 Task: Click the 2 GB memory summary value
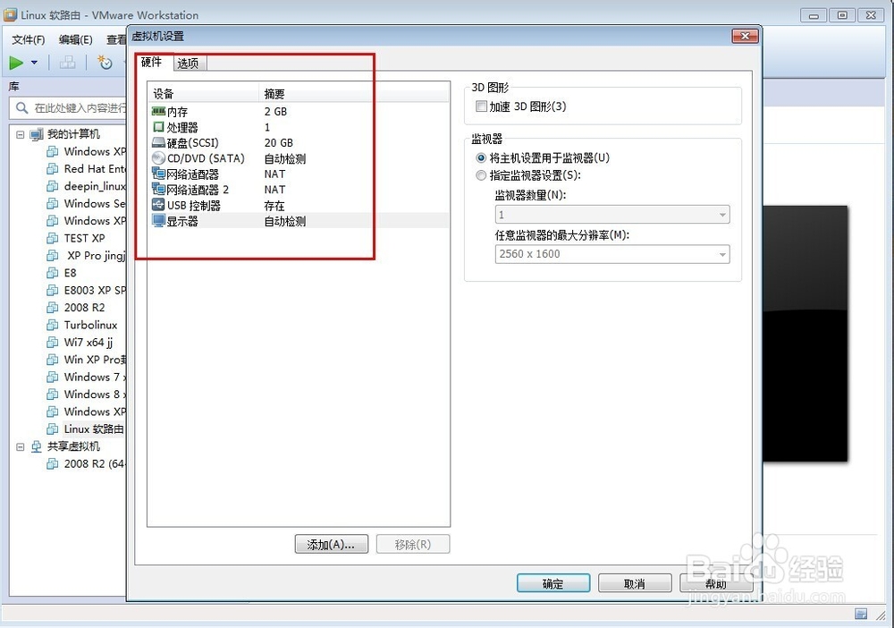click(x=275, y=111)
